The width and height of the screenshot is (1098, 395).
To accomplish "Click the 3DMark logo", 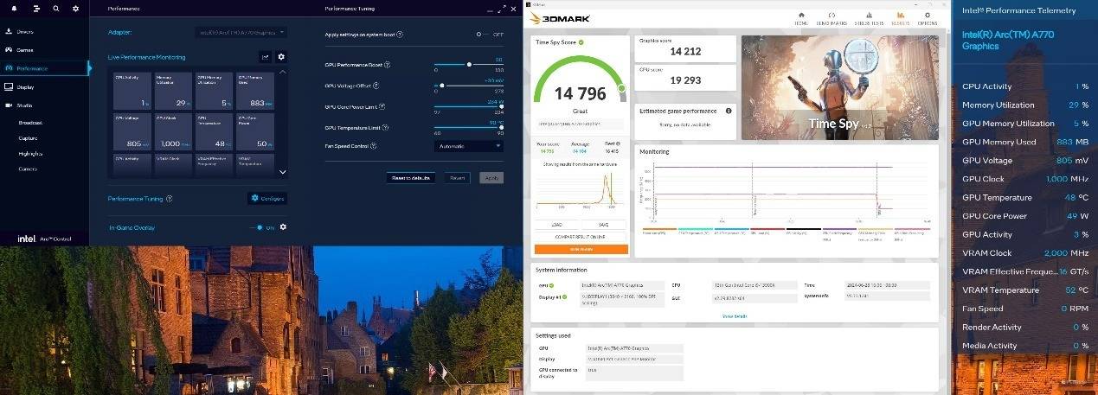I will click(x=561, y=18).
